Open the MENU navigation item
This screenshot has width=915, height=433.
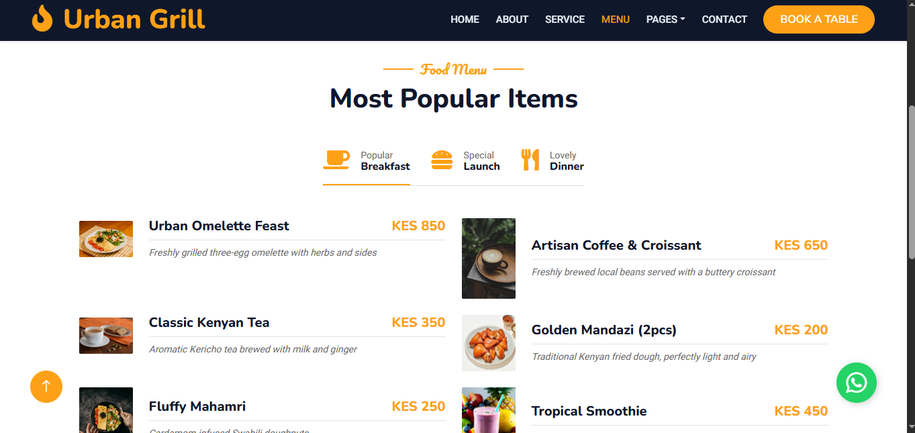[x=615, y=19]
